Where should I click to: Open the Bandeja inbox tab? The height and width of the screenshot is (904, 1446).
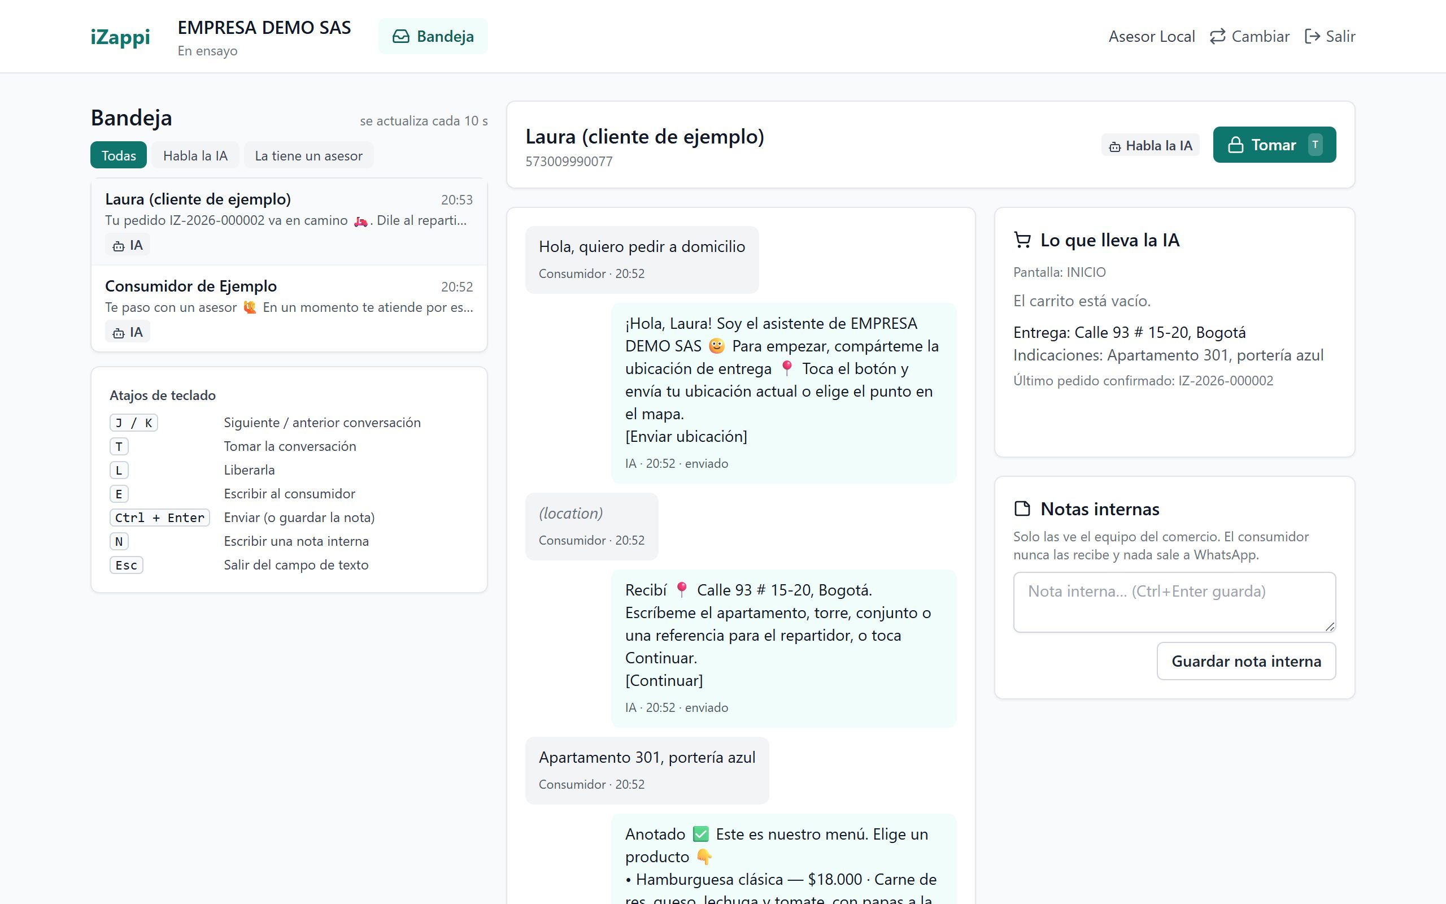pyautogui.click(x=433, y=37)
